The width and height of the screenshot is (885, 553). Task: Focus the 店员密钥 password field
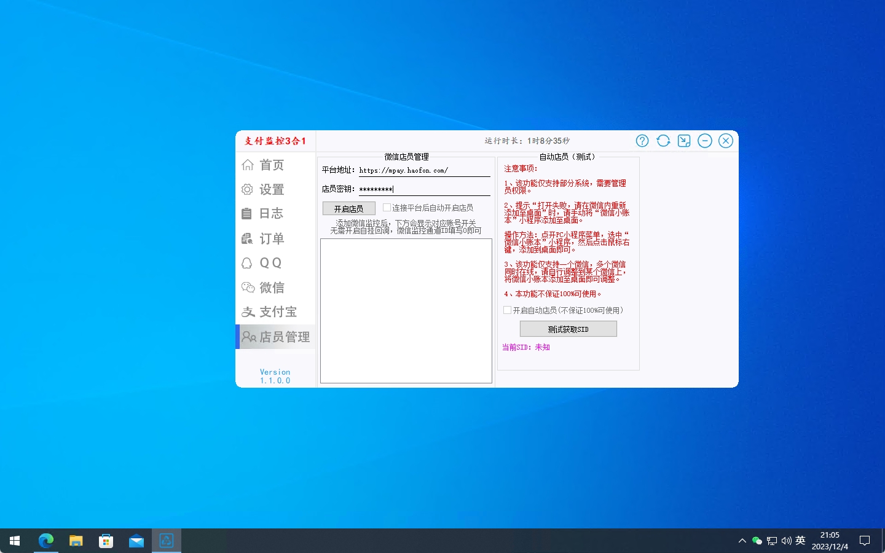424,189
